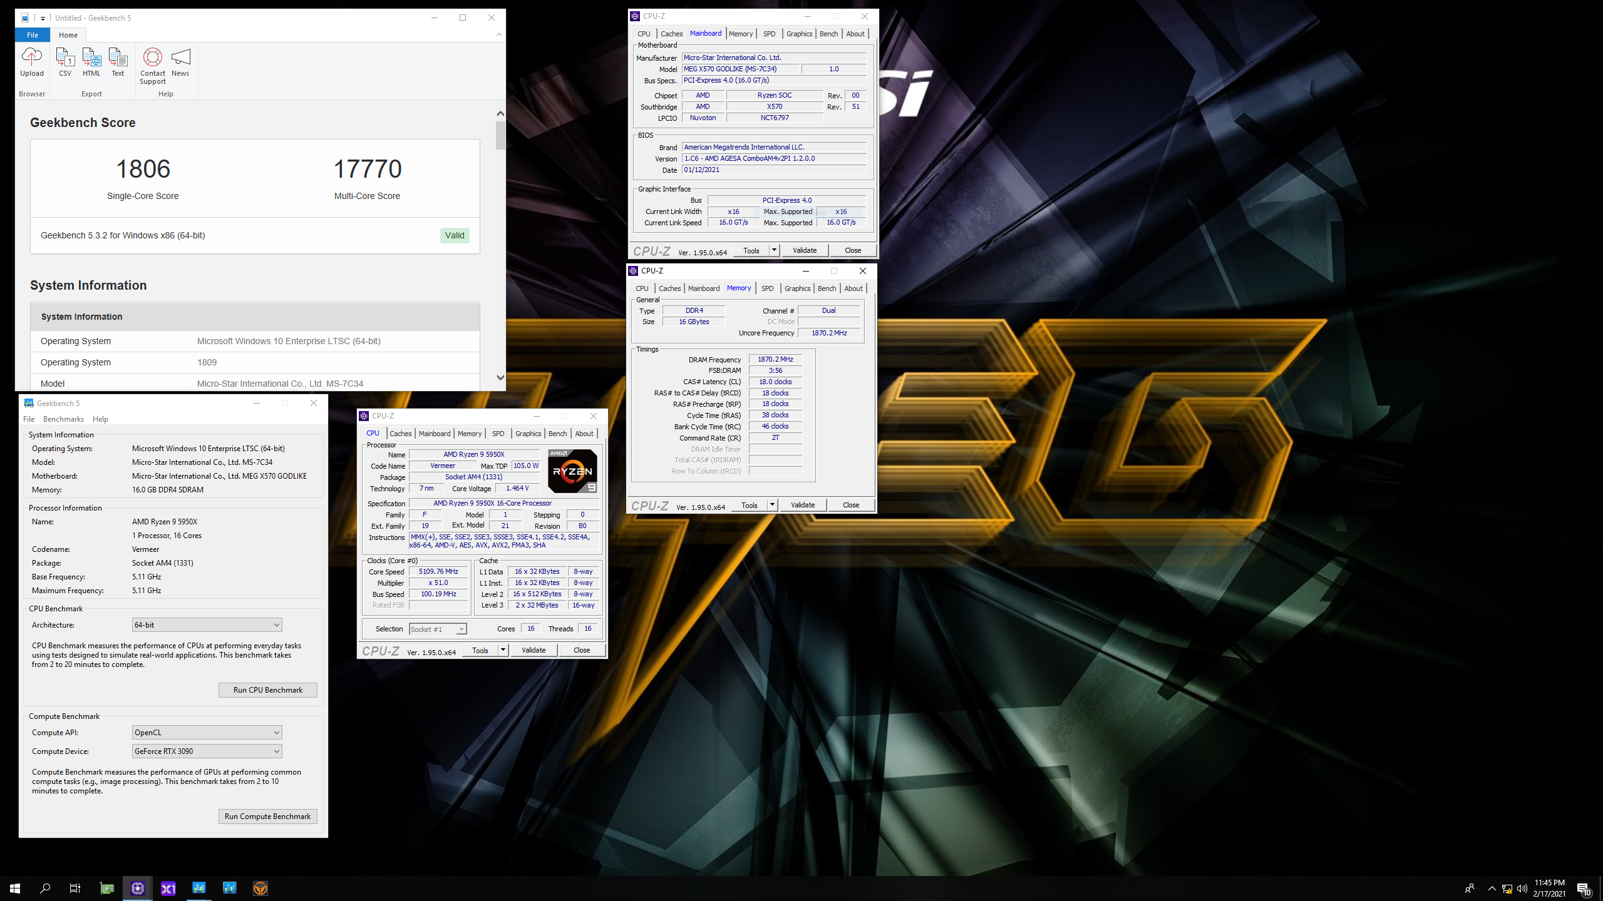
Task: Click the second Geekbench taskbar icon
Action: [x=230, y=888]
